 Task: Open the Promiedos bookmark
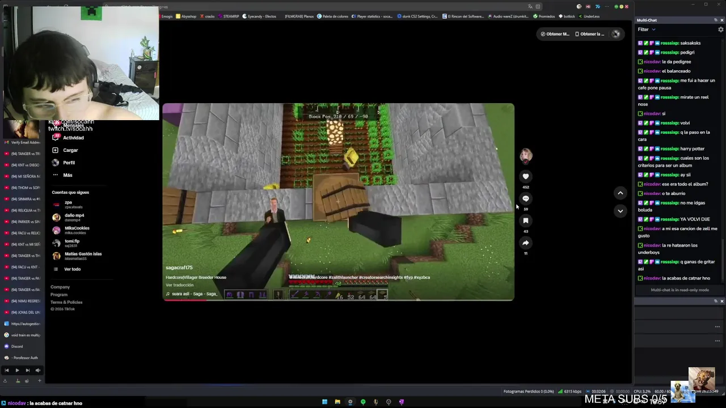[x=544, y=16]
